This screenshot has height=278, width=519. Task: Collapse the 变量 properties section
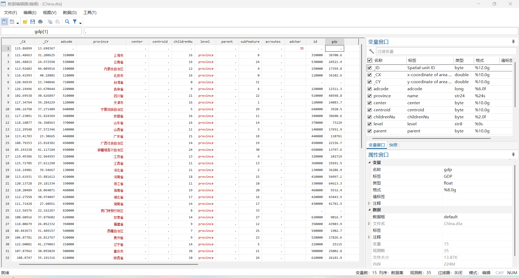tap(369, 162)
